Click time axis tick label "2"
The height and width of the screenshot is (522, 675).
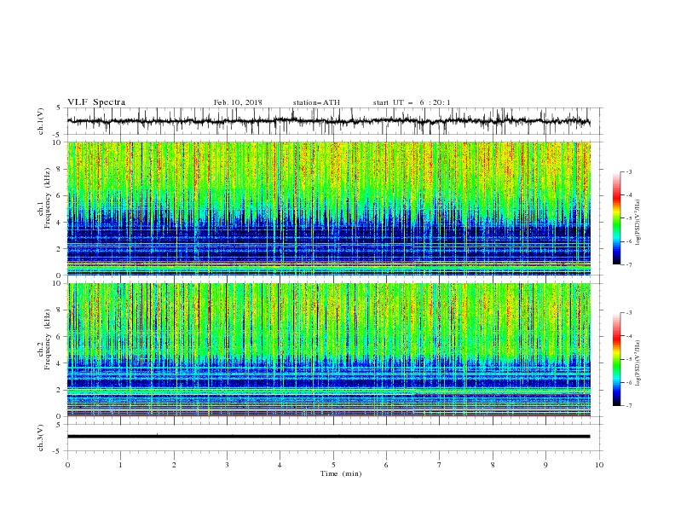174,465
